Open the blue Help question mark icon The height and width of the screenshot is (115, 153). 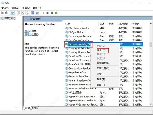coord(33,13)
